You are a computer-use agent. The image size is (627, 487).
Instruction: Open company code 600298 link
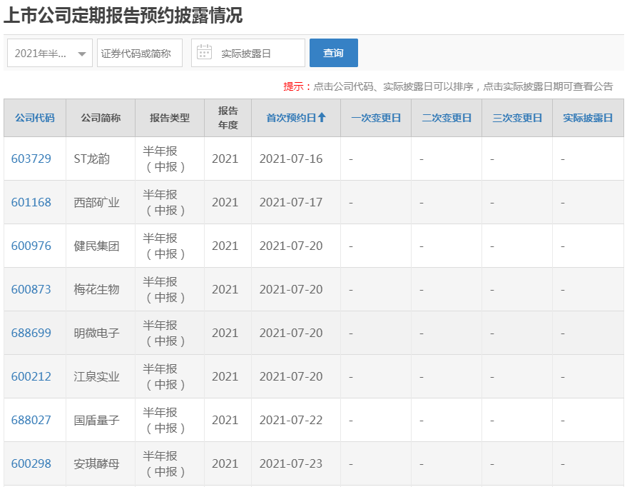pyautogui.click(x=31, y=464)
